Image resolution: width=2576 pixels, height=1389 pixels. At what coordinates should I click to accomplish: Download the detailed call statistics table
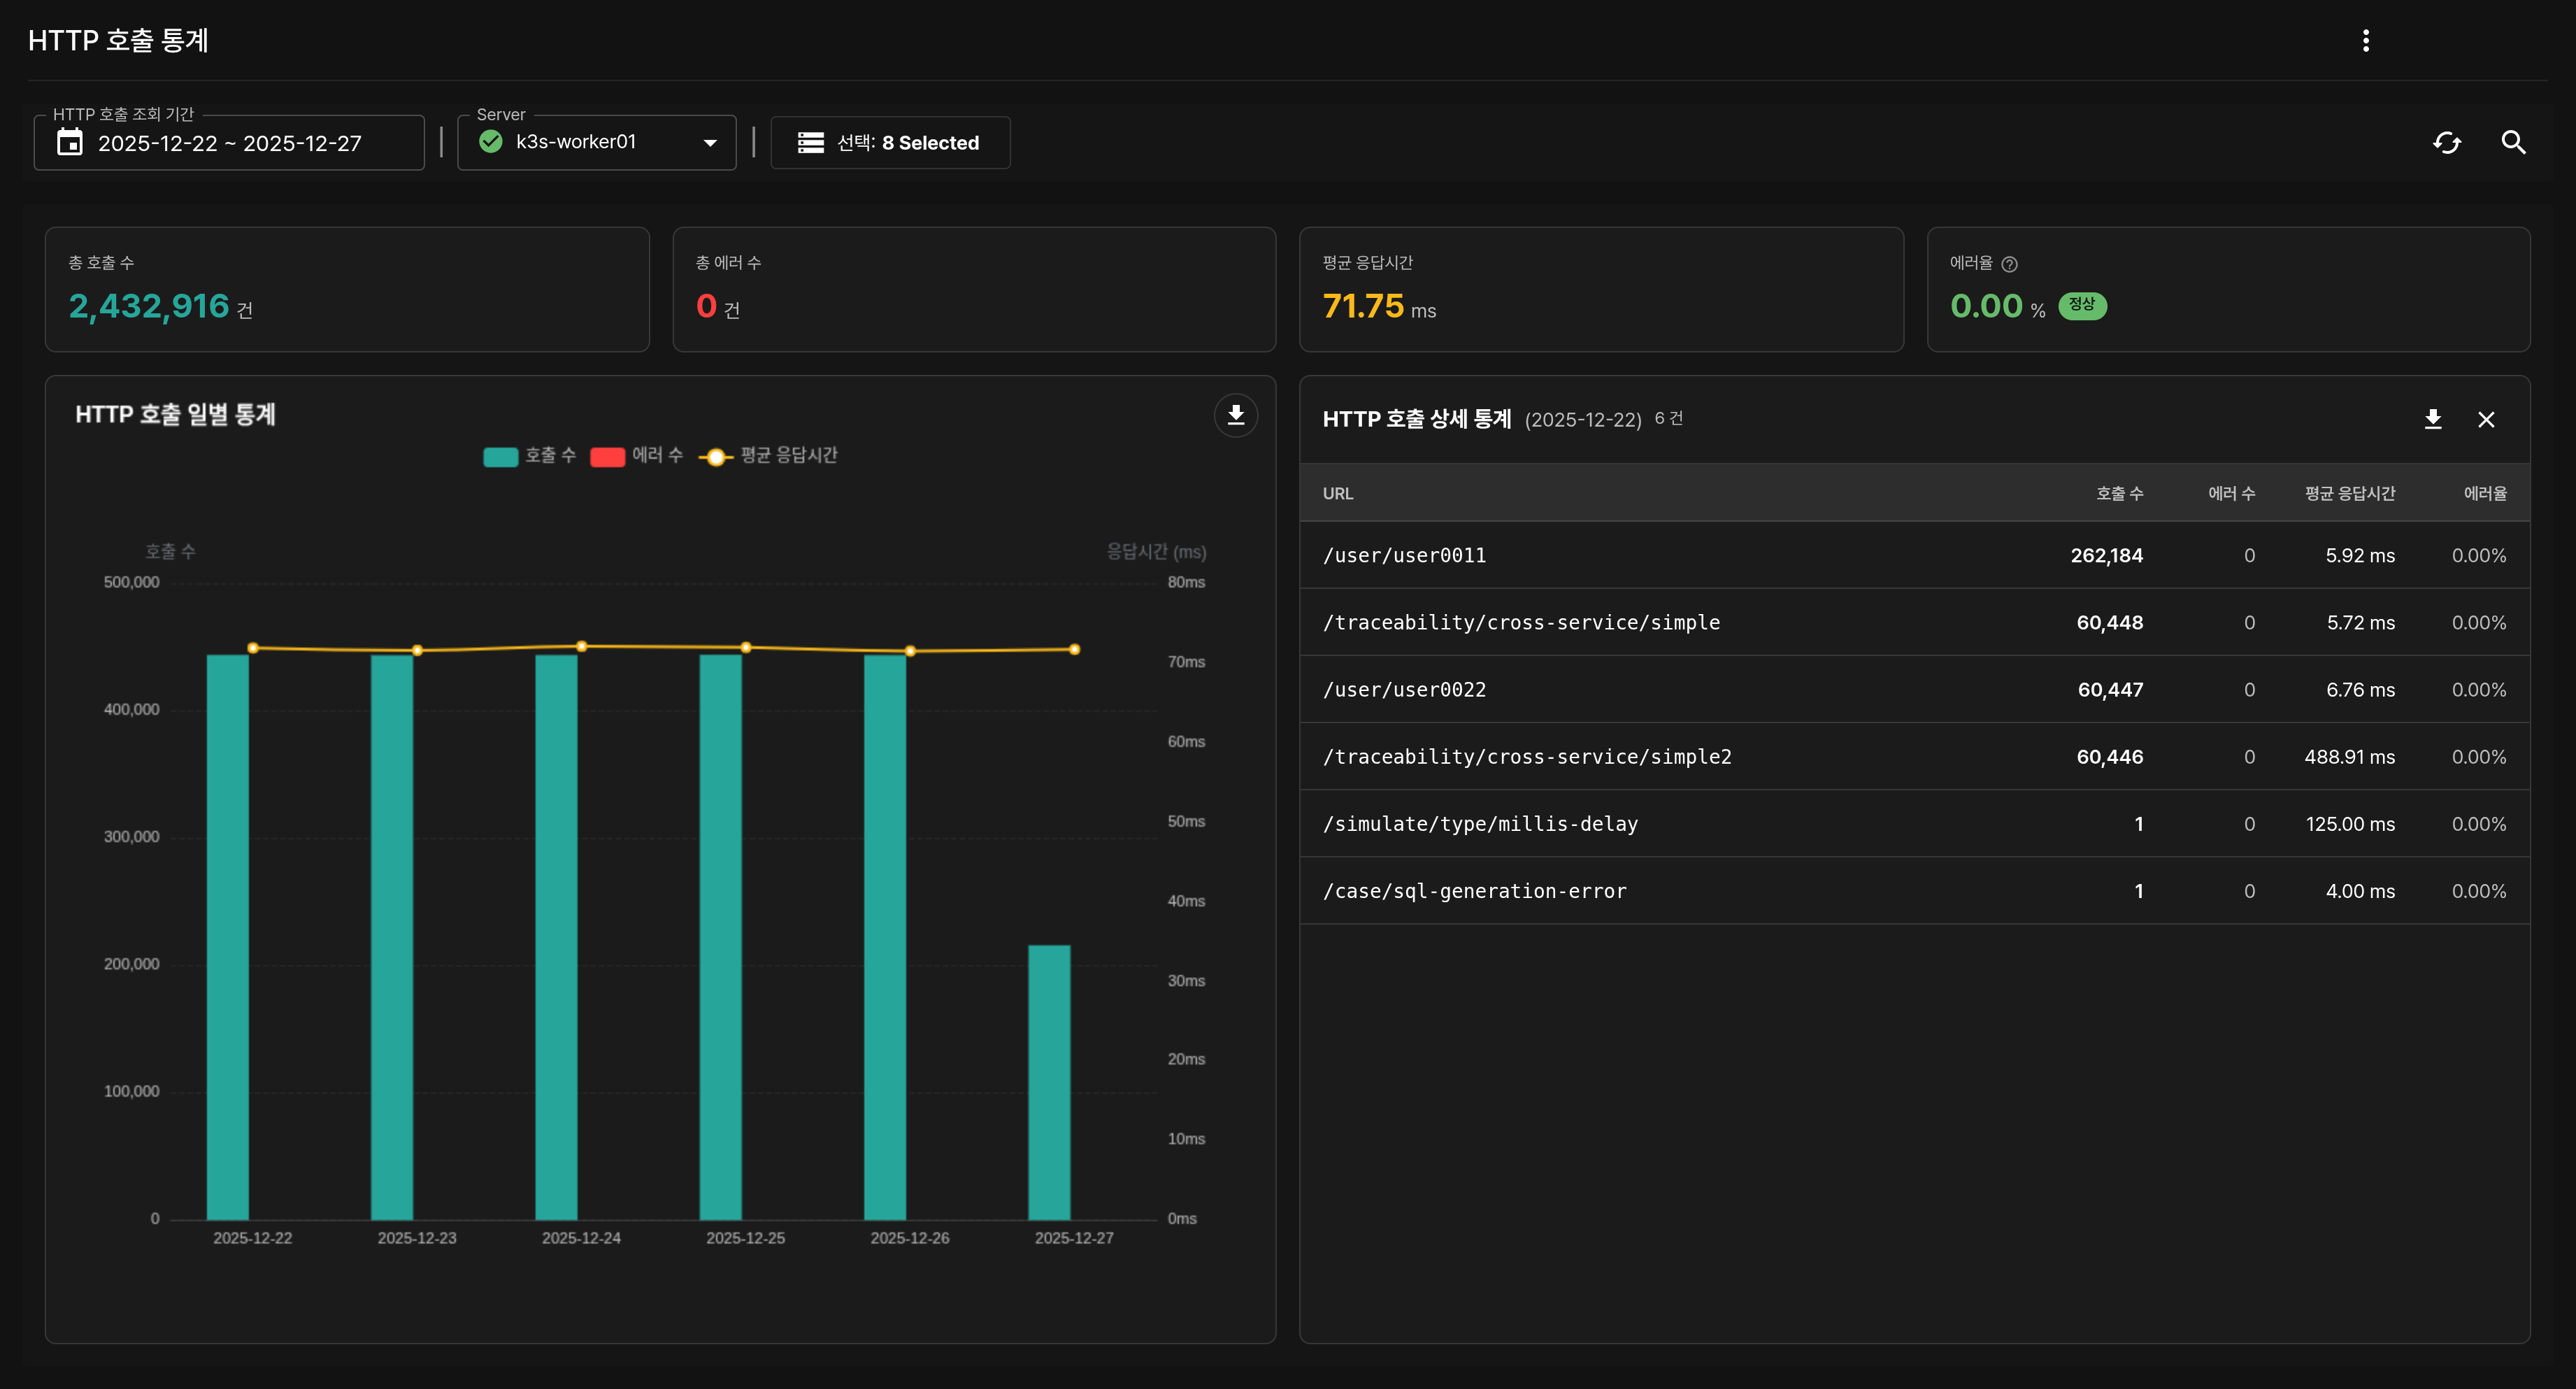click(2432, 419)
